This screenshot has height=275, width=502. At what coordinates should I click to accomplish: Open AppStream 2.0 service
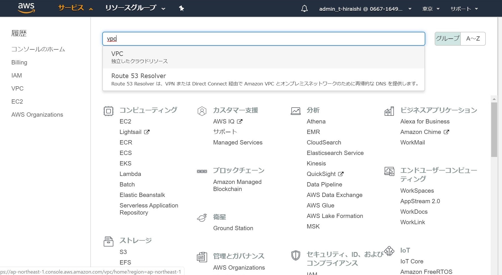[x=420, y=201]
